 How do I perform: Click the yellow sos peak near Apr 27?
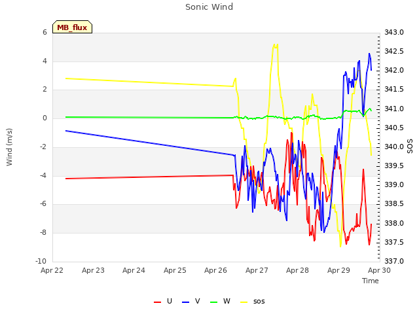tap(275, 45)
